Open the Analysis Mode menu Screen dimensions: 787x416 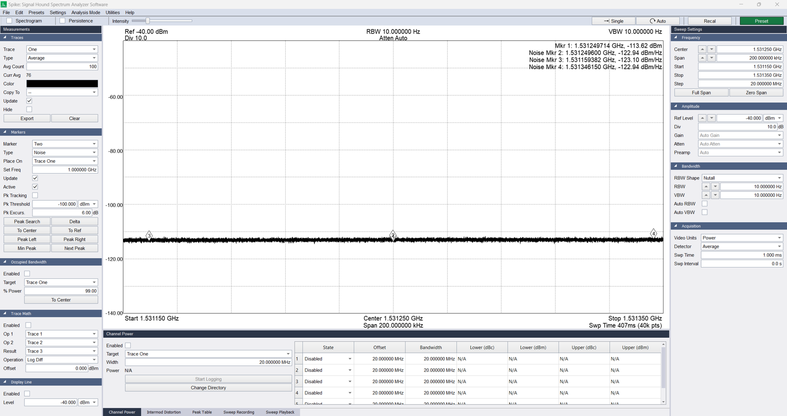[86, 13]
